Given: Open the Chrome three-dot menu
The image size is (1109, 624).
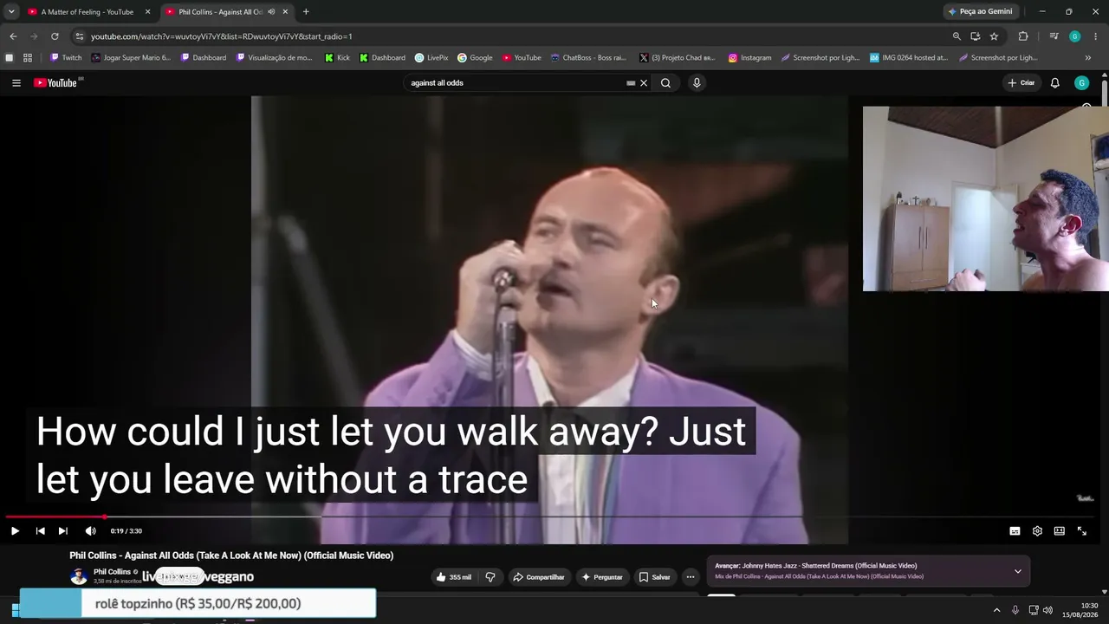Looking at the screenshot, I should click(1096, 36).
